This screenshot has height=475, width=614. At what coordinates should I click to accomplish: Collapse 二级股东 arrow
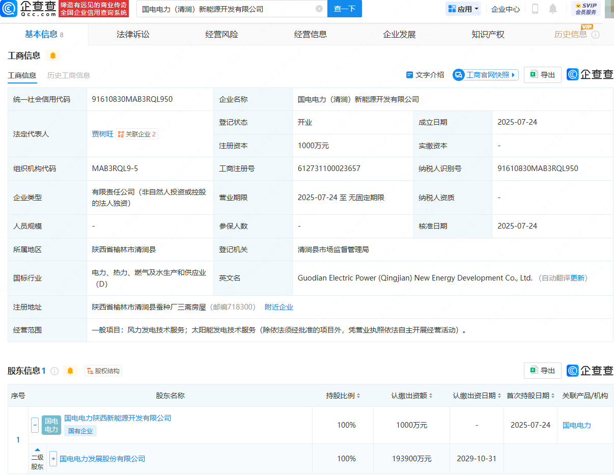[37, 450]
